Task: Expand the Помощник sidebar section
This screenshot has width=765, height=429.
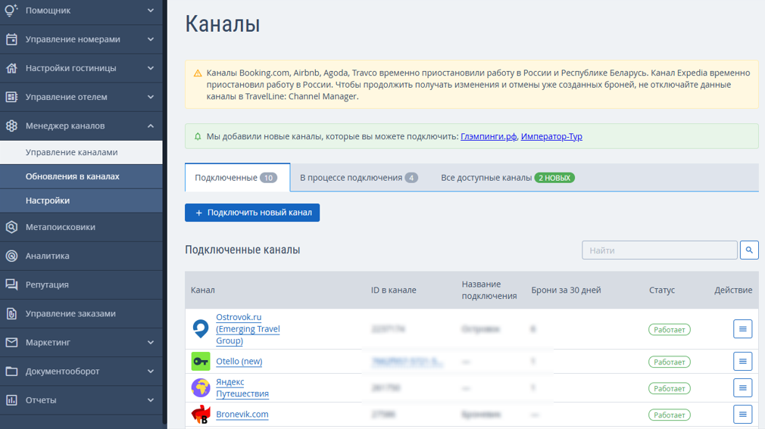Action: [81, 11]
